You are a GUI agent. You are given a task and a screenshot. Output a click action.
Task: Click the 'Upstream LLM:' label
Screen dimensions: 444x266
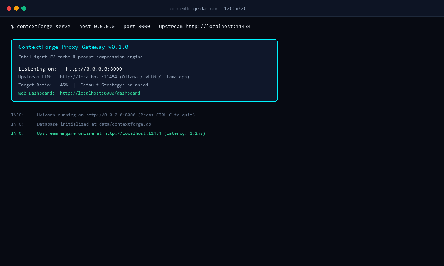tap(35, 77)
